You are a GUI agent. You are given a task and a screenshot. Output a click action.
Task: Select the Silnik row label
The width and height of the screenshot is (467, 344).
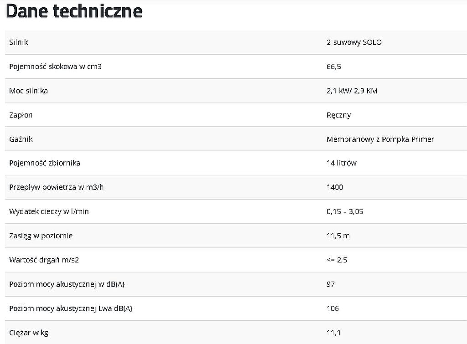18,42
